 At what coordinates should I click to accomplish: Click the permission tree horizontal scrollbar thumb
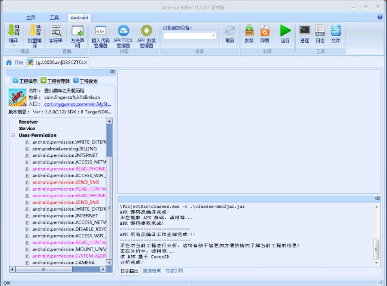(x=44, y=269)
